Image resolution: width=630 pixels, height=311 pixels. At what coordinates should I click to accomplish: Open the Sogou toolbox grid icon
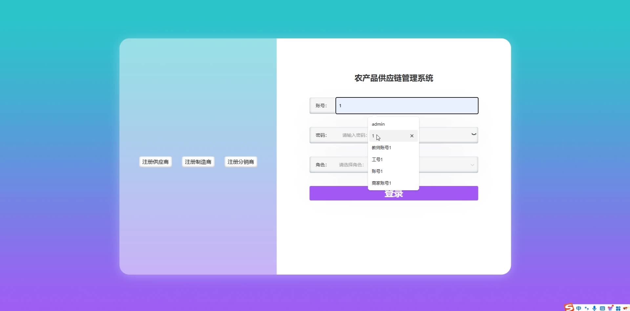[x=618, y=308]
